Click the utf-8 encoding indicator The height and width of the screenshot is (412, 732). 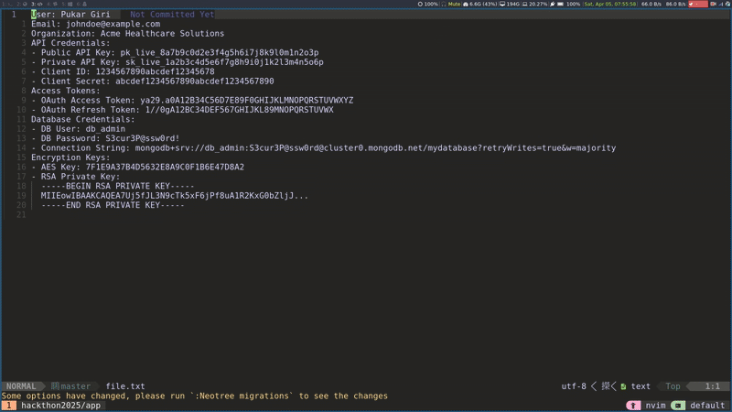pos(573,386)
